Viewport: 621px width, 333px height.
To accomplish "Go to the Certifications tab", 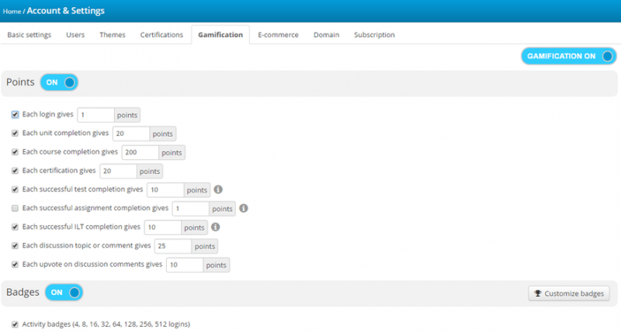I will pos(161,35).
